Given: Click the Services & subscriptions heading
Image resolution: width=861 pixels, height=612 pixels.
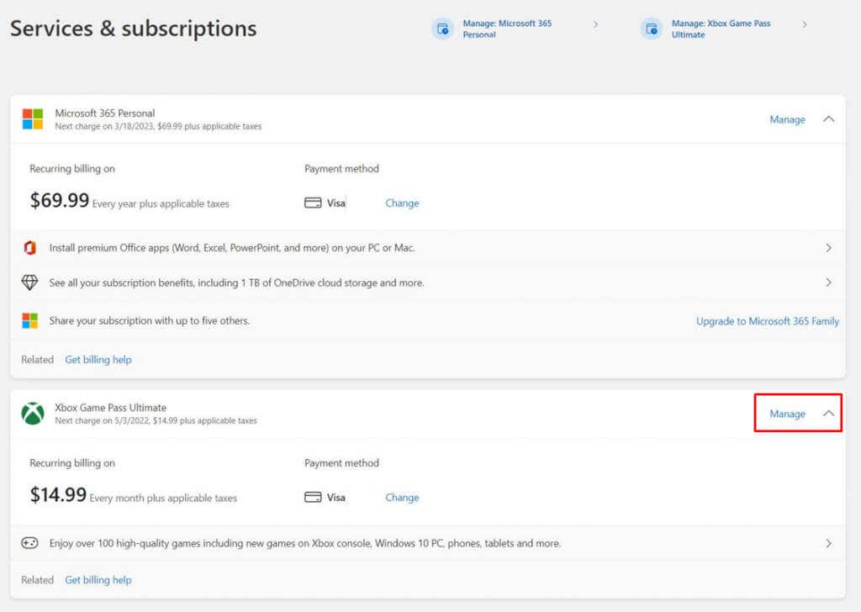Looking at the screenshot, I should [x=134, y=29].
